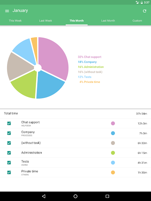Open the recent apps square button
Screen dimensions: 151x201
107,196
